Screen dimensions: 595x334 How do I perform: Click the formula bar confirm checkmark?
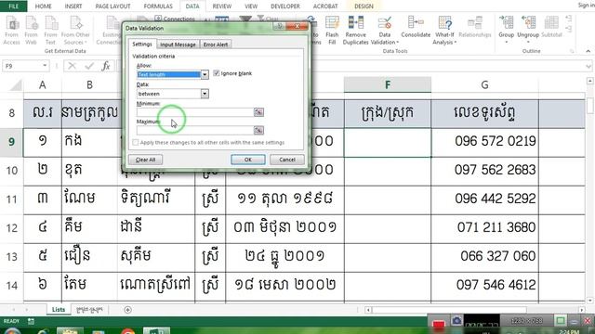point(89,66)
